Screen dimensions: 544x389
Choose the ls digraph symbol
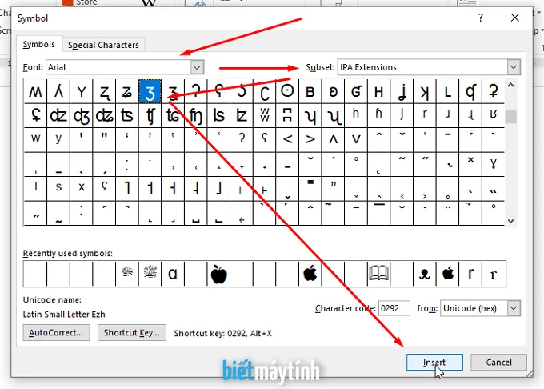[x=218, y=115]
